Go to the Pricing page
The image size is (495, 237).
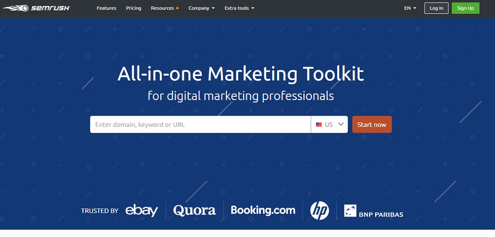click(x=134, y=8)
